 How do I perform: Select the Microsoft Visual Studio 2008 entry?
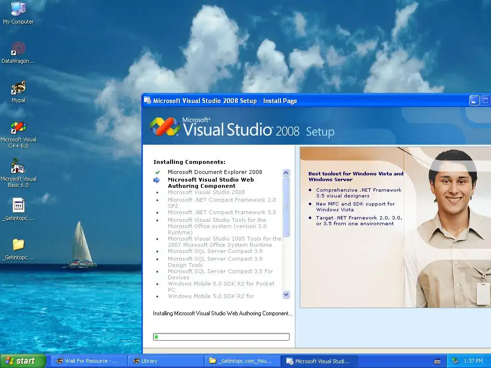(x=206, y=192)
